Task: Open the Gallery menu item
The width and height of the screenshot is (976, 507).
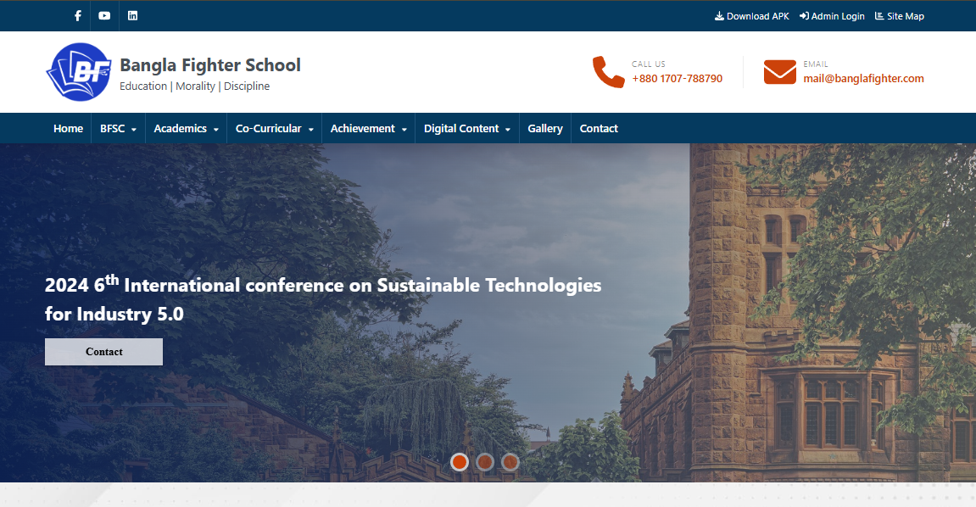Action: click(x=544, y=128)
